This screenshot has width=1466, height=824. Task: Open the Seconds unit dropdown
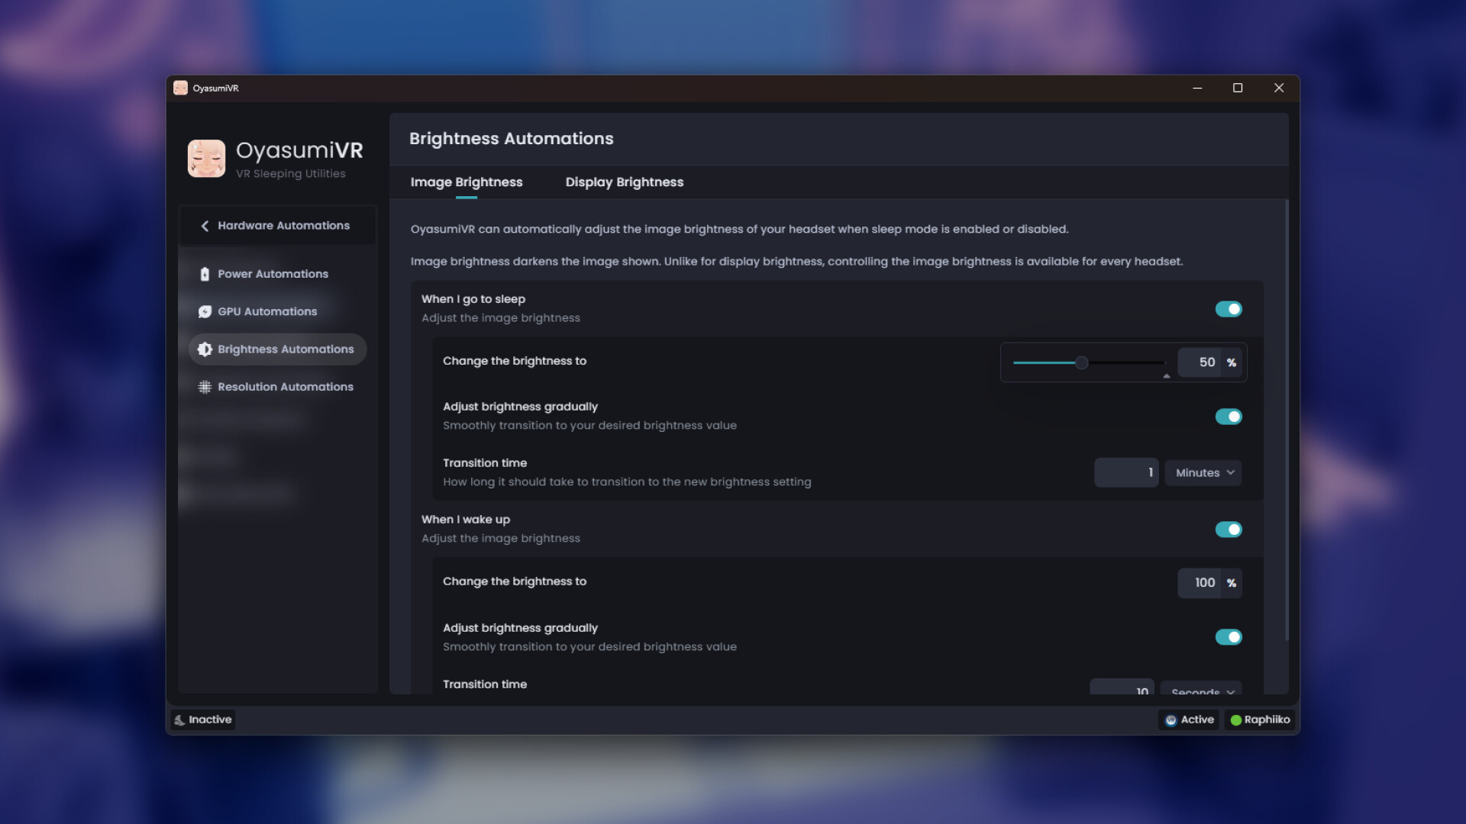point(1201,690)
